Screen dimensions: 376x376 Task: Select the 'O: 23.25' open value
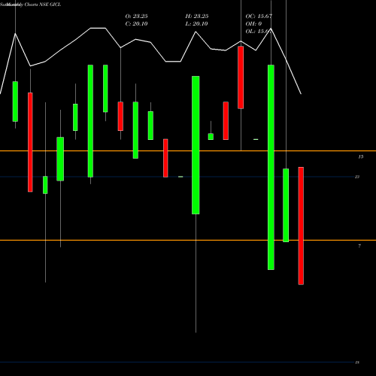coord(136,17)
